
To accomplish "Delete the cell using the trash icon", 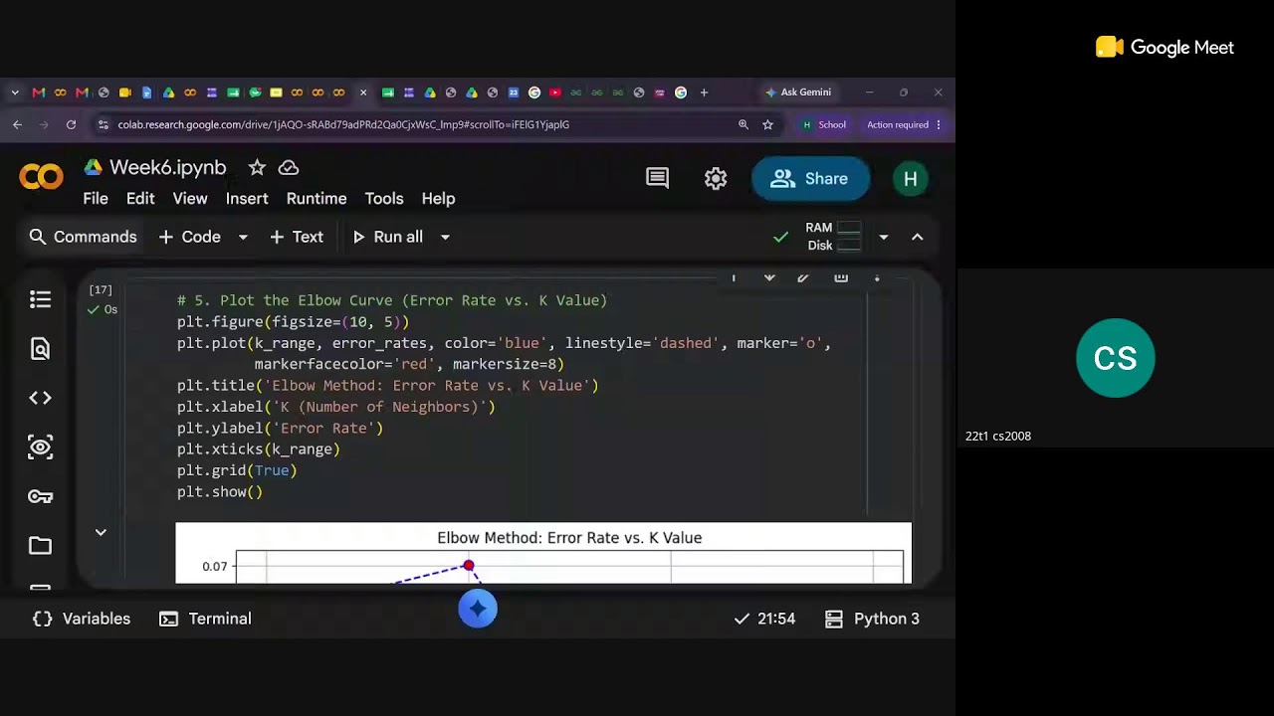I will (841, 277).
